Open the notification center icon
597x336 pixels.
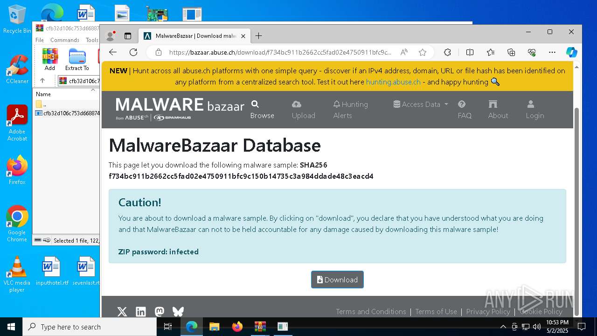click(x=582, y=327)
